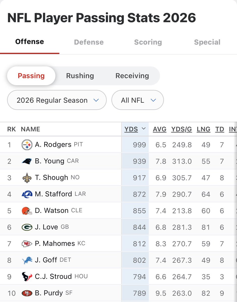
Task: Click the Pittsburgh Steelers logo icon
Action: 27,145
